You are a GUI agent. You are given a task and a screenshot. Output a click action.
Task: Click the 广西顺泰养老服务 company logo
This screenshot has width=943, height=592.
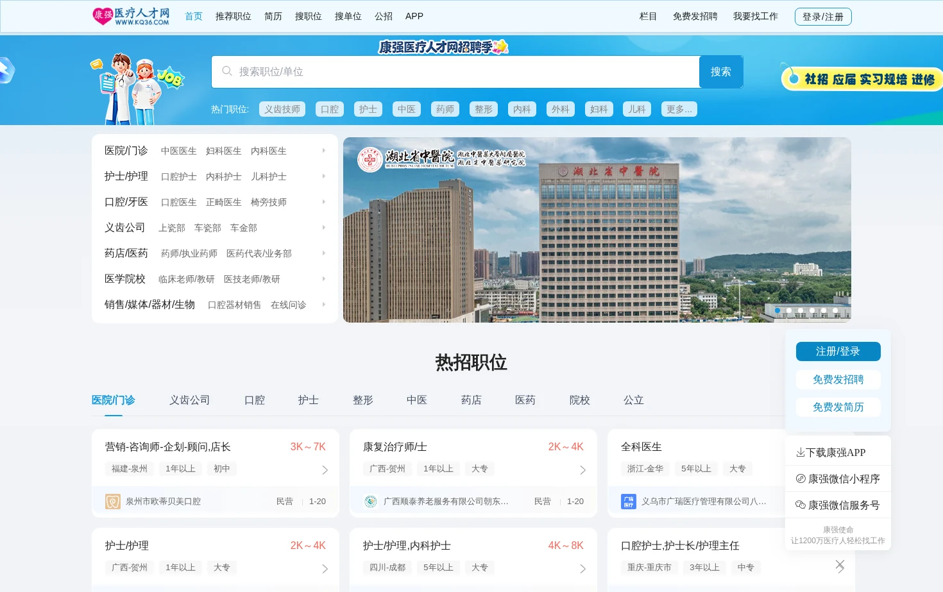pyautogui.click(x=371, y=502)
